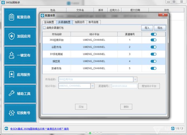Toggle switch for 360应用平台 row

pos(154,40)
